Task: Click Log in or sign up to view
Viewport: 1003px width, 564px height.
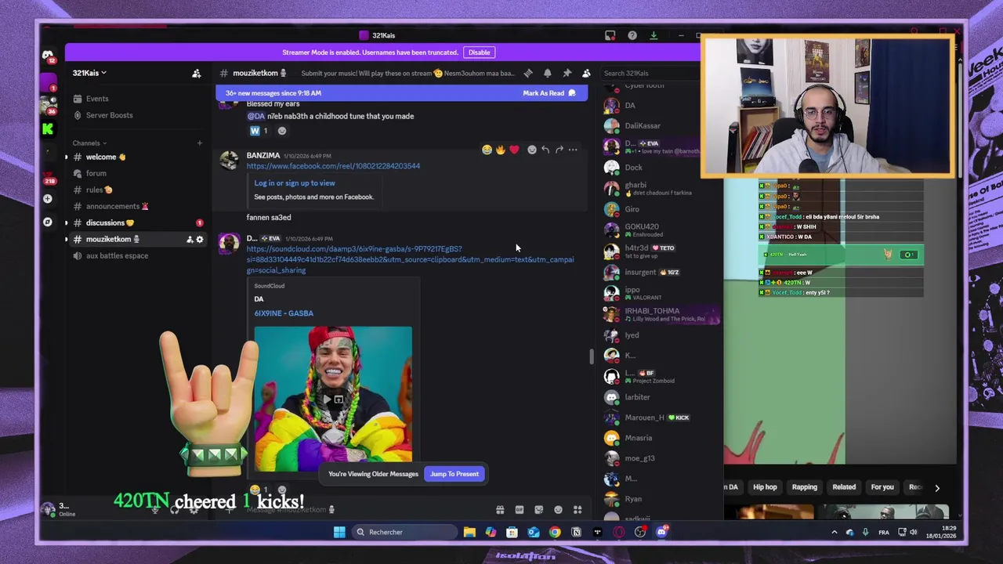Action: (295, 183)
